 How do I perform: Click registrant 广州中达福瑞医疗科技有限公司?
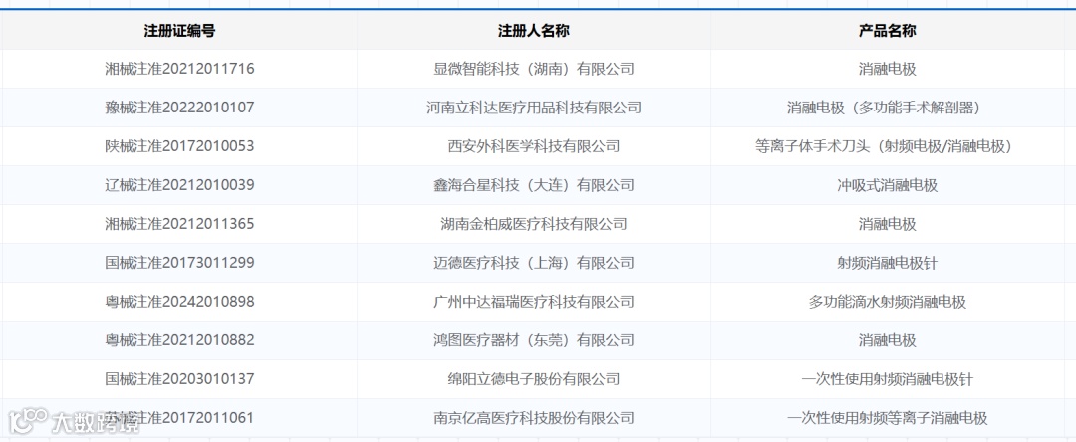[x=534, y=302]
